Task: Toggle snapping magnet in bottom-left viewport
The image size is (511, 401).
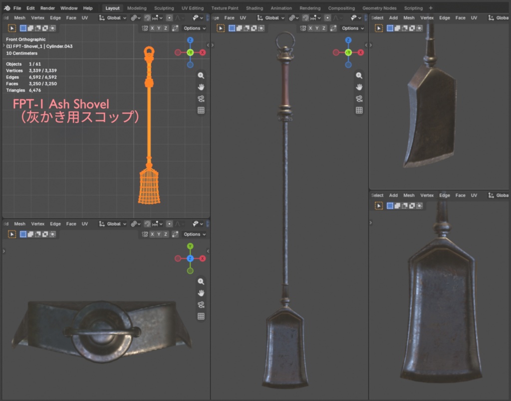Action: (147, 224)
